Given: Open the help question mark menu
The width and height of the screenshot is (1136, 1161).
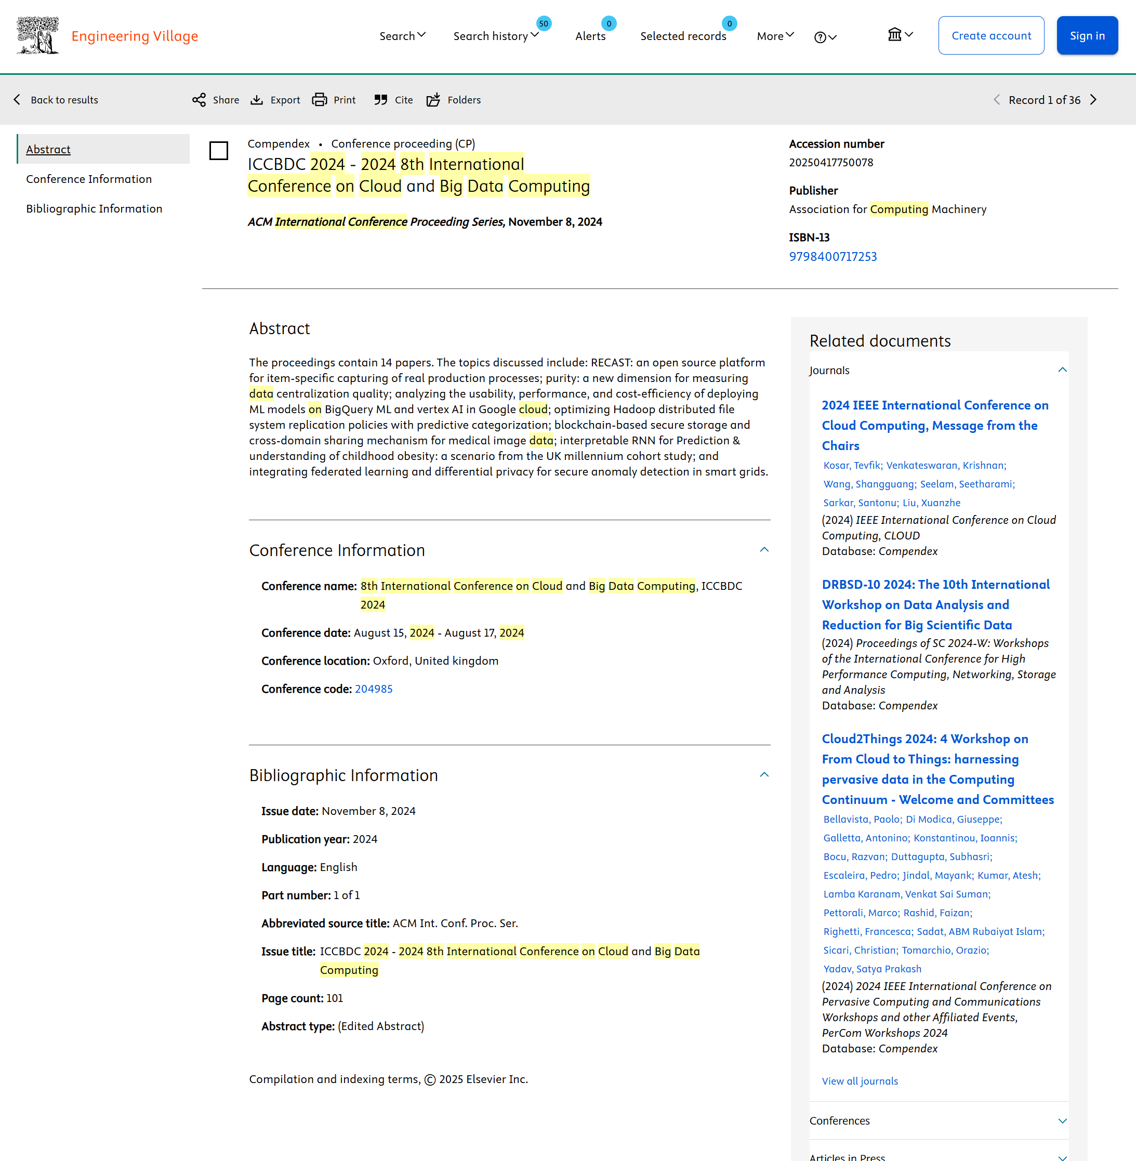Looking at the screenshot, I should tap(825, 37).
